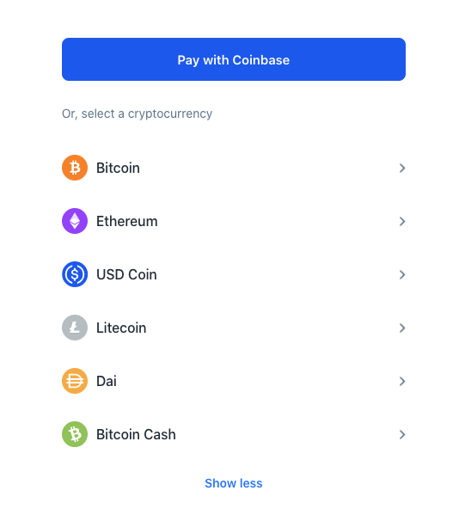The image size is (465, 515).
Task: Click the blue USD Coin dollar icon
Action: (x=75, y=274)
